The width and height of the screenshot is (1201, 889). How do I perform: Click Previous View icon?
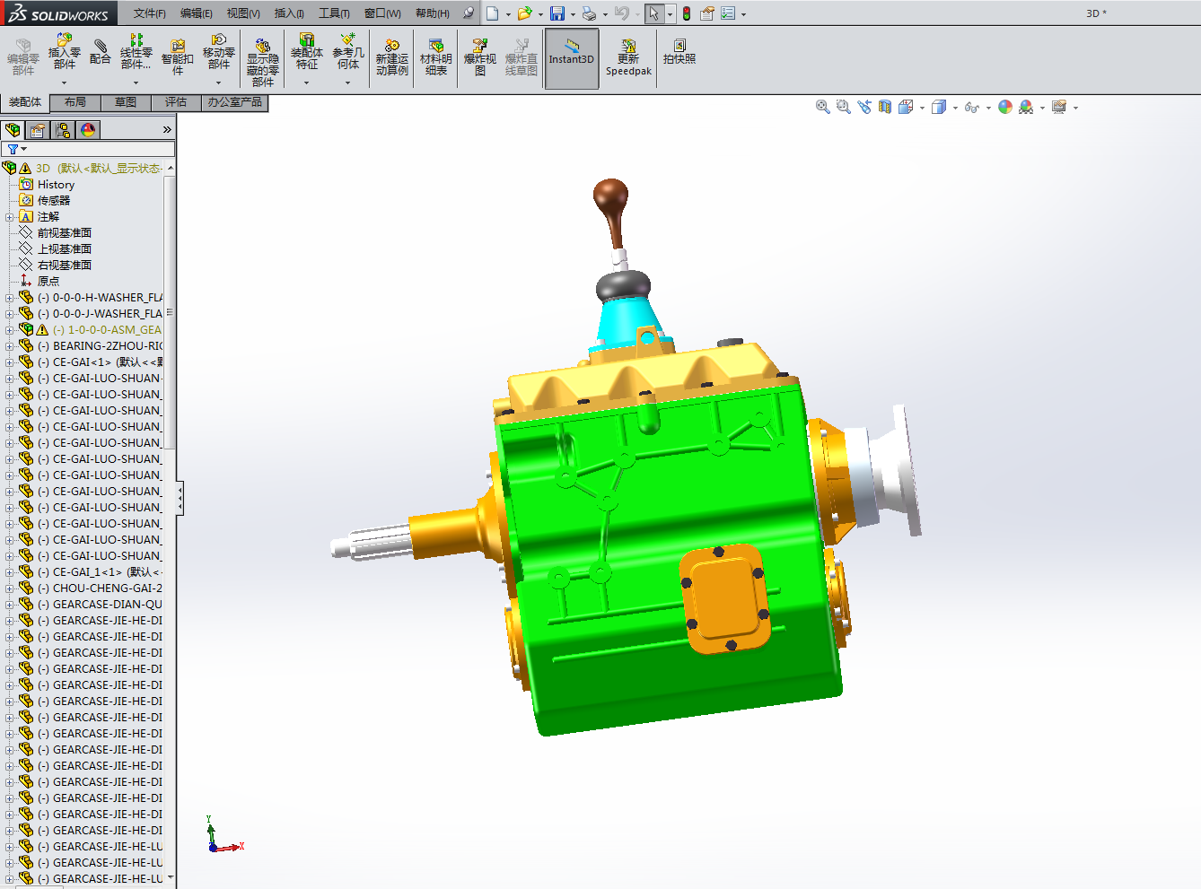point(864,107)
